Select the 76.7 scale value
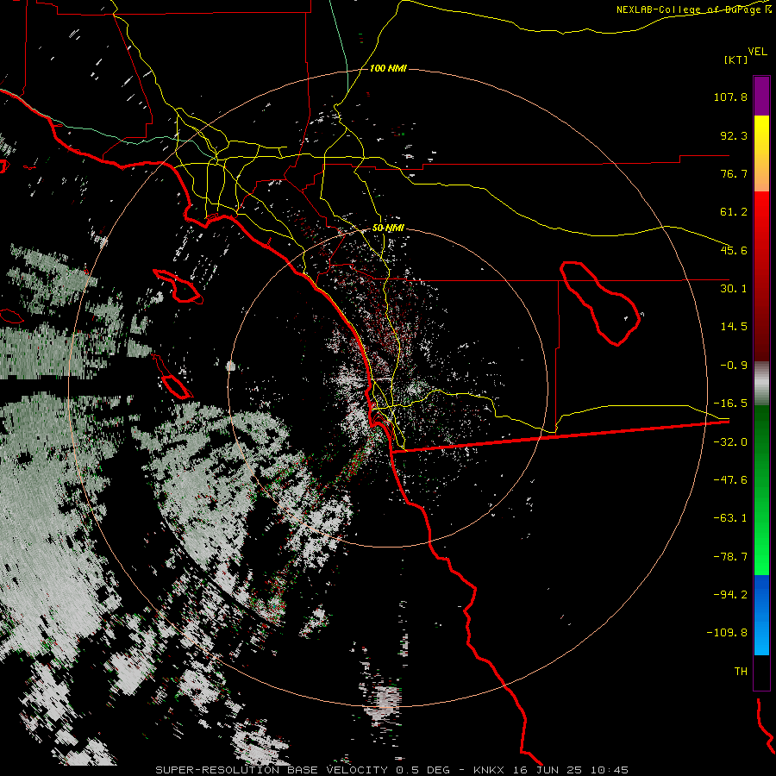Screen dimensions: 776x776 coord(734,173)
